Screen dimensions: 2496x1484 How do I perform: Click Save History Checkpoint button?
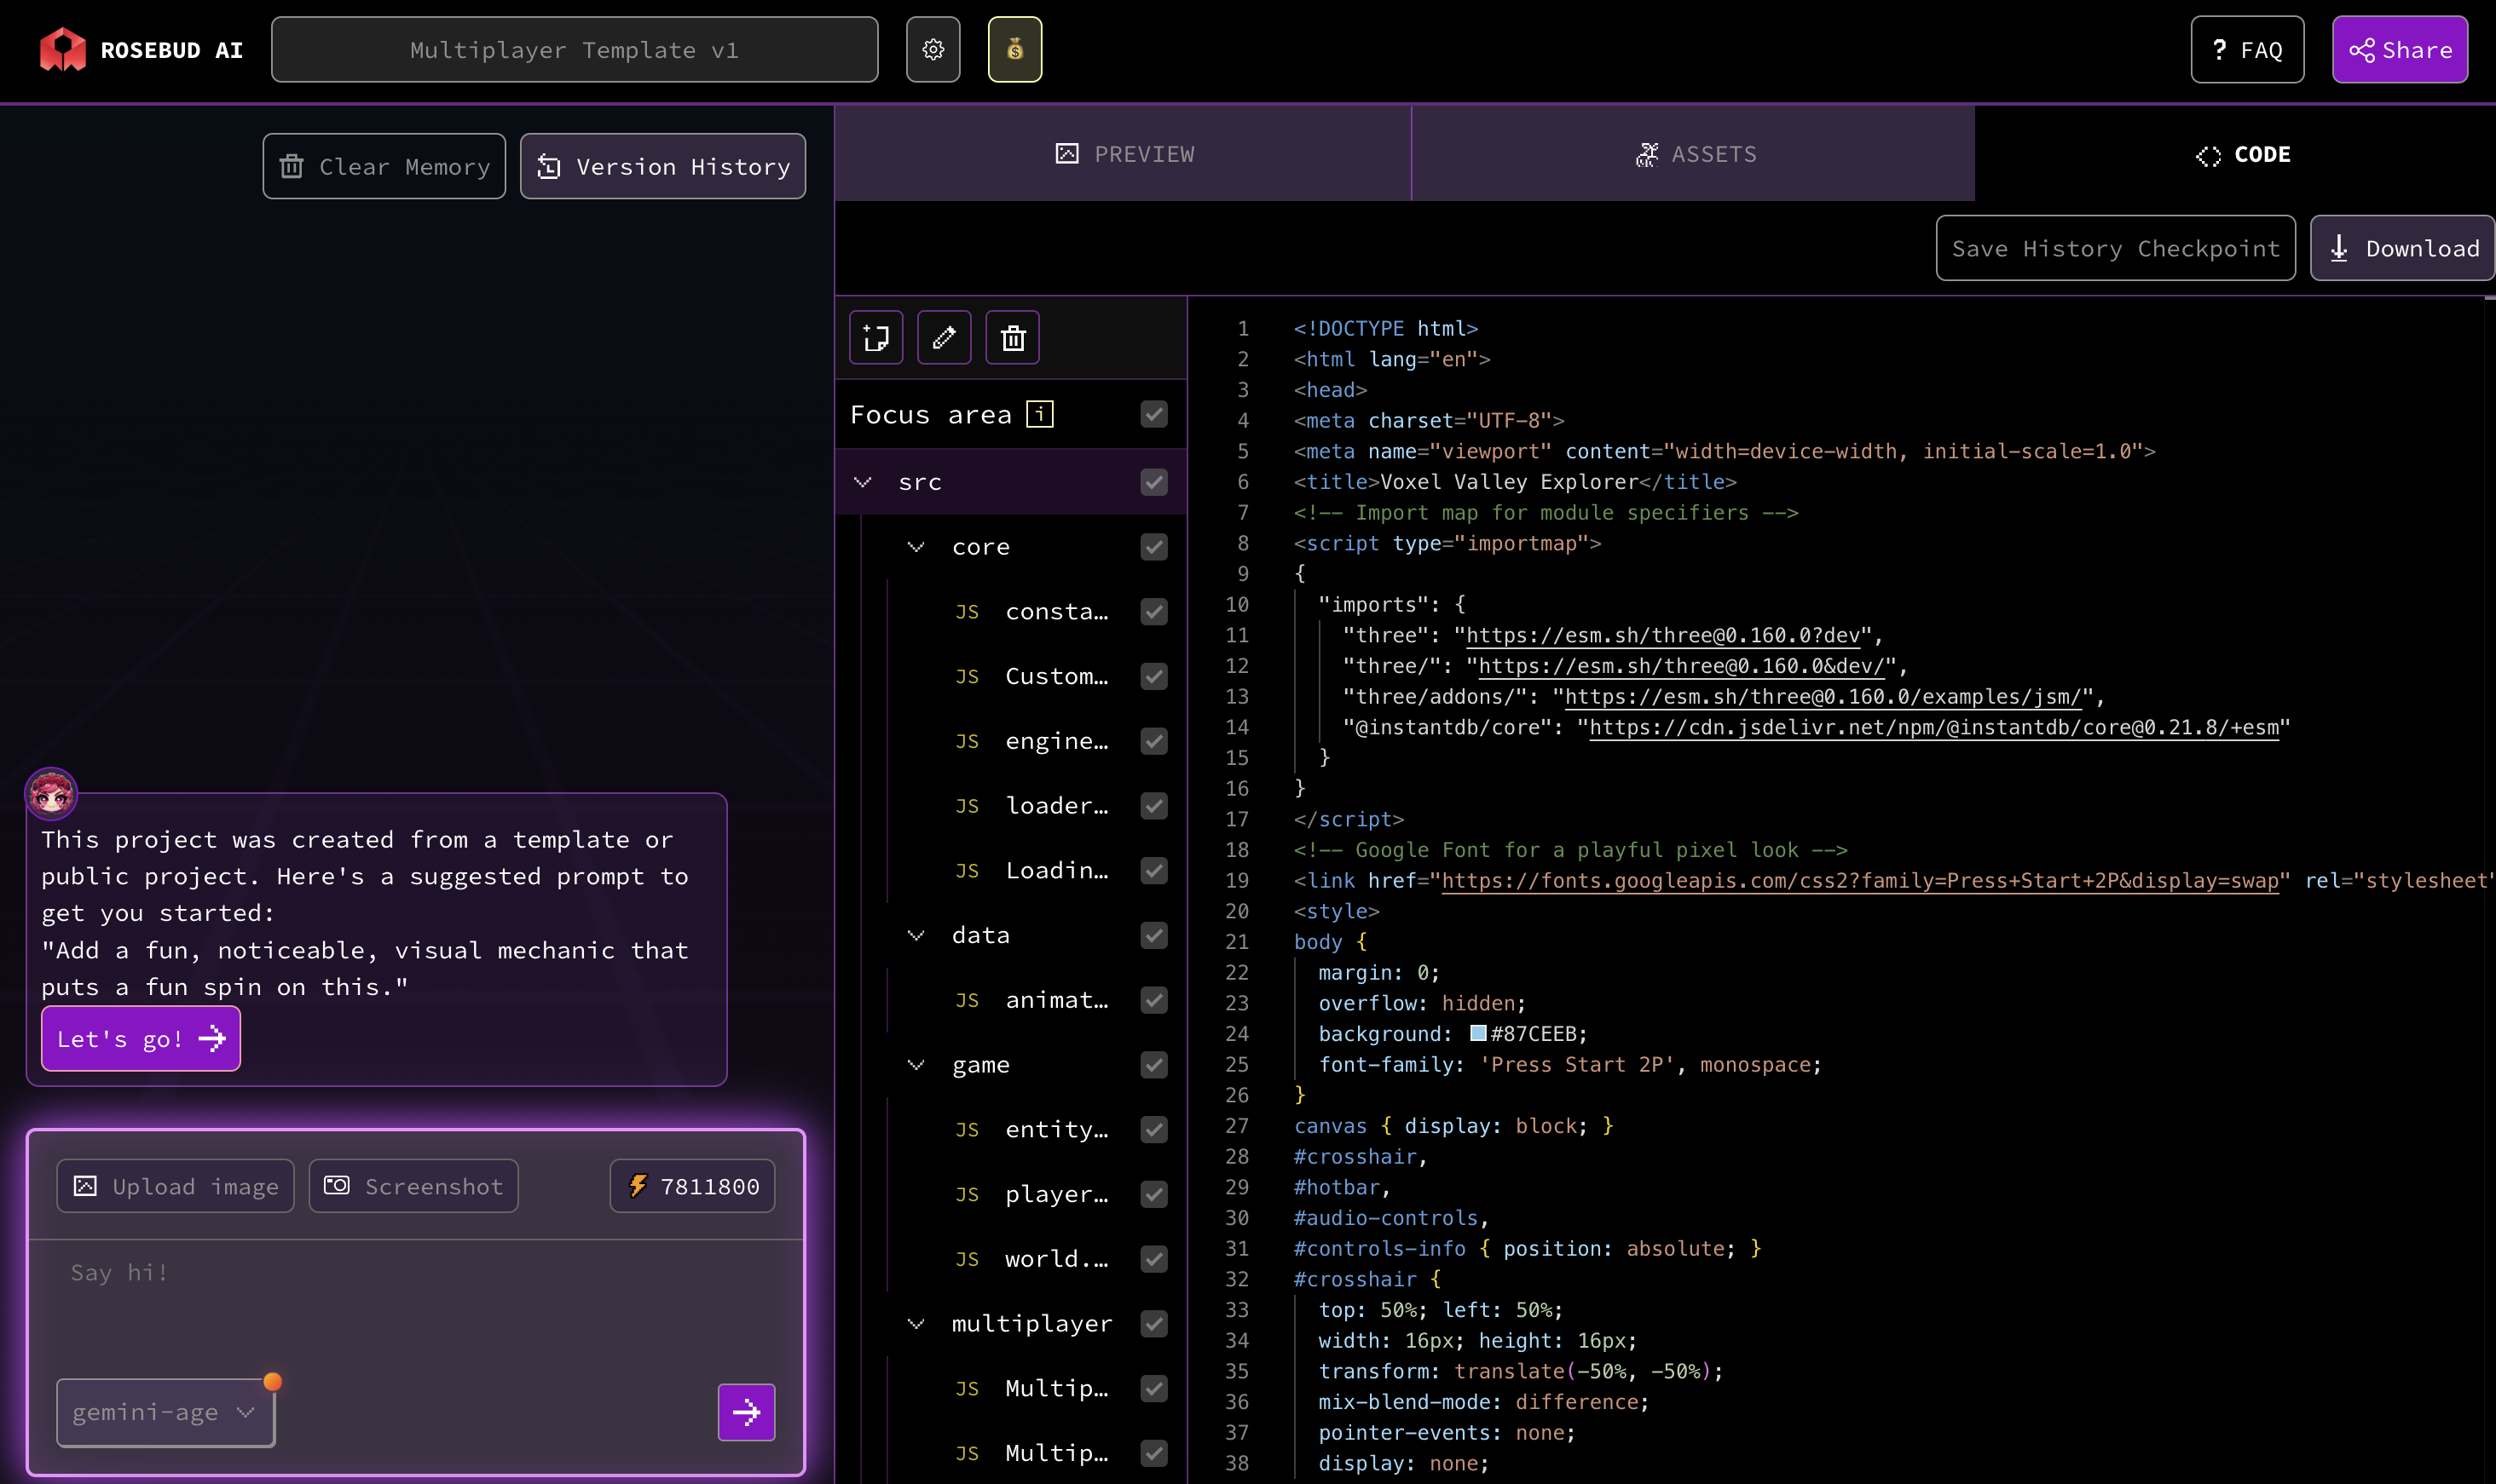pyautogui.click(x=2115, y=248)
